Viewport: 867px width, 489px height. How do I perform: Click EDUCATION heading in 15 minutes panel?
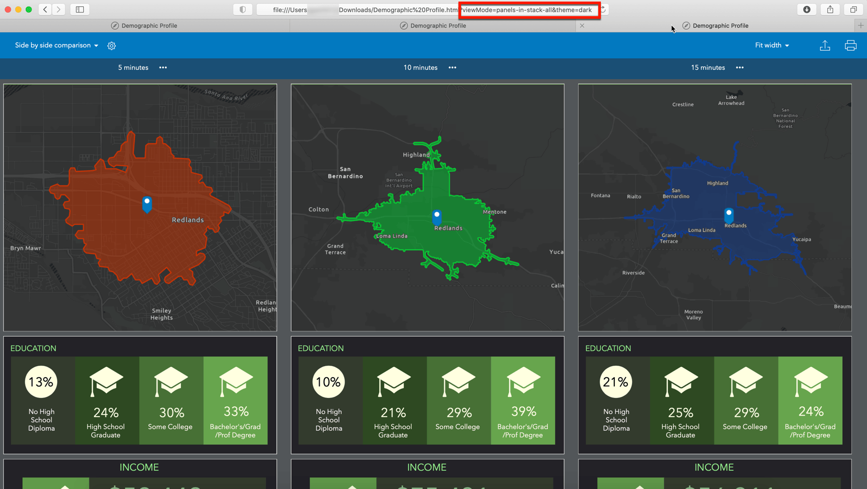(608, 349)
